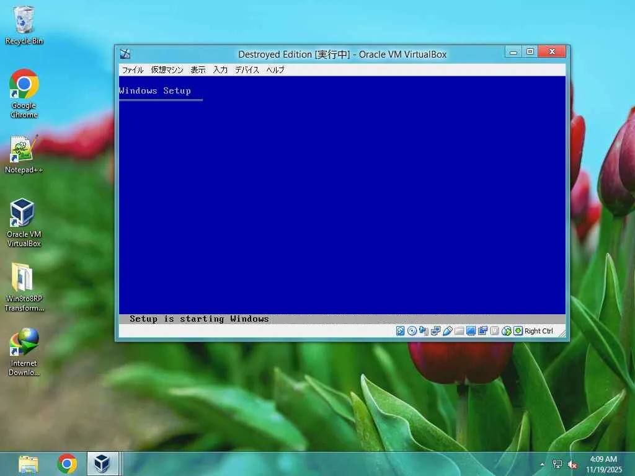Select the Oracle VM VirtualBox desktop shortcut
635x476 pixels.
(x=24, y=223)
